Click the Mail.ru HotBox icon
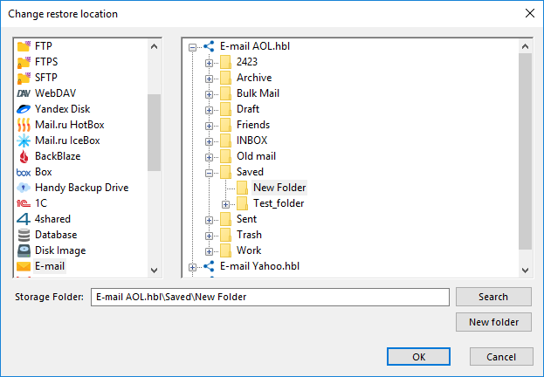The height and width of the screenshot is (377, 544). 24,125
